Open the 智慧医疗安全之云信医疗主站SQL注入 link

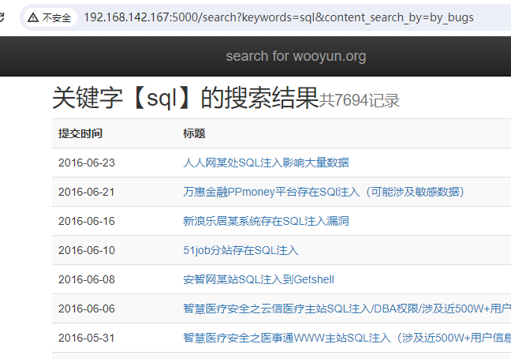coord(347,309)
